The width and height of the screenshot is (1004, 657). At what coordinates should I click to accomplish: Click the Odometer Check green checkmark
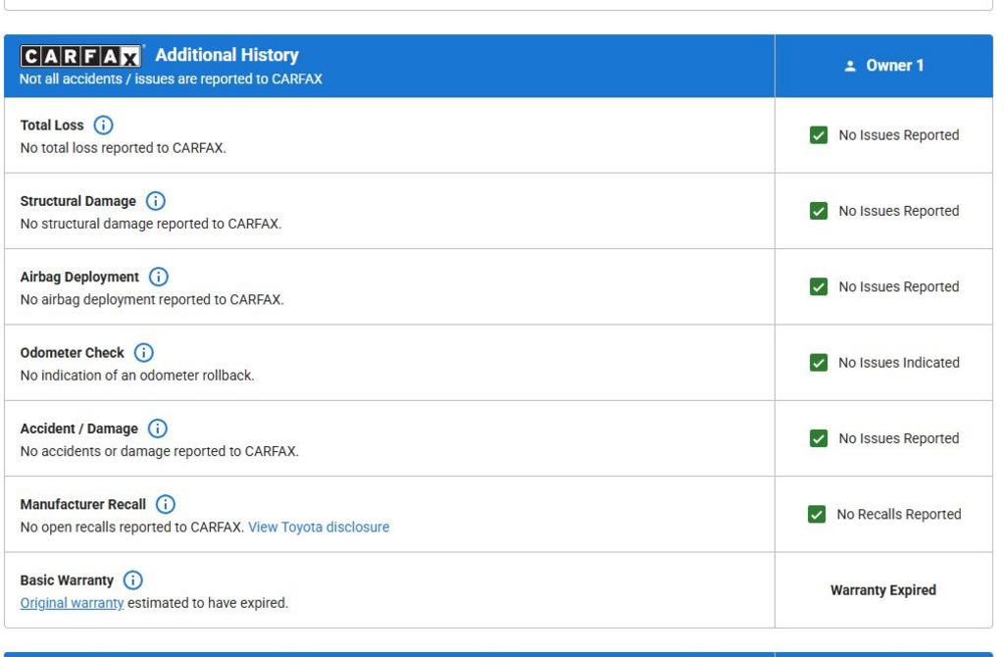click(x=819, y=363)
